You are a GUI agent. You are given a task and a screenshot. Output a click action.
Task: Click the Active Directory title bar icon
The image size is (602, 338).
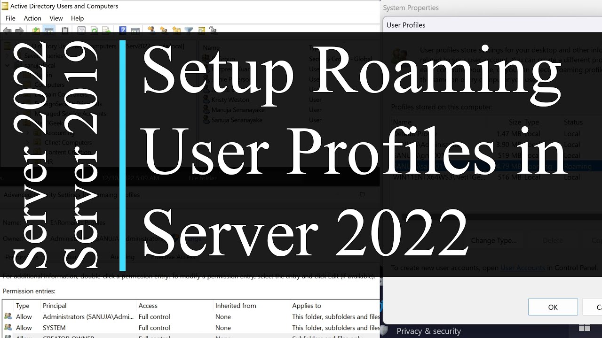click(x=5, y=6)
